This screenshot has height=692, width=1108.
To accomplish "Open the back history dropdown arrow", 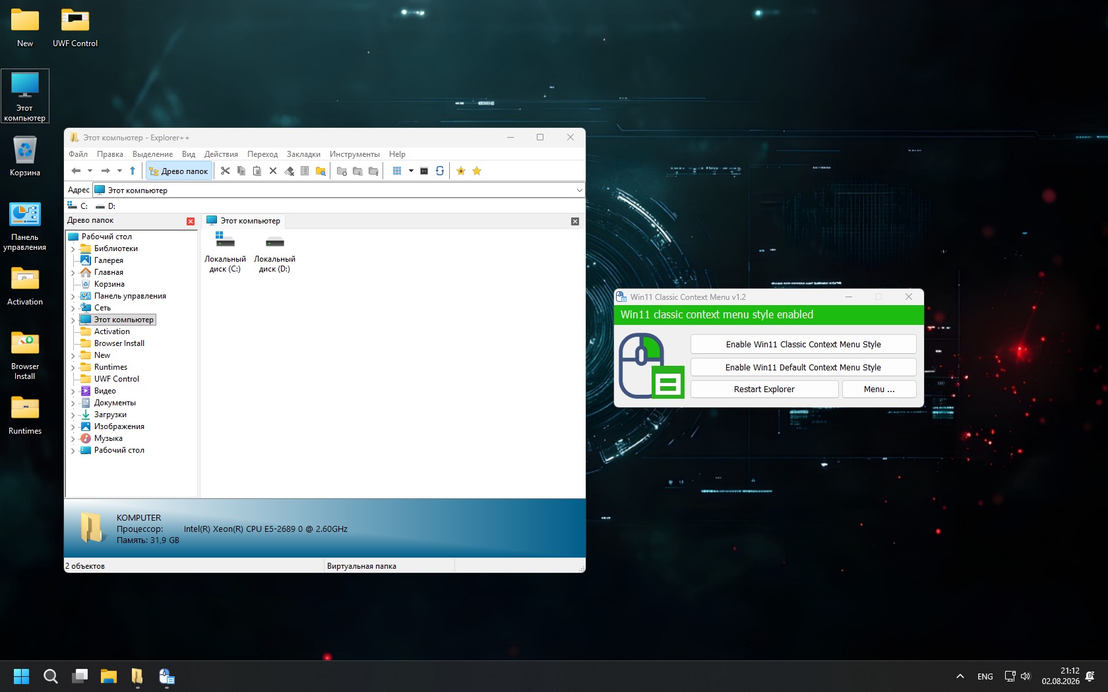I will pos(90,171).
